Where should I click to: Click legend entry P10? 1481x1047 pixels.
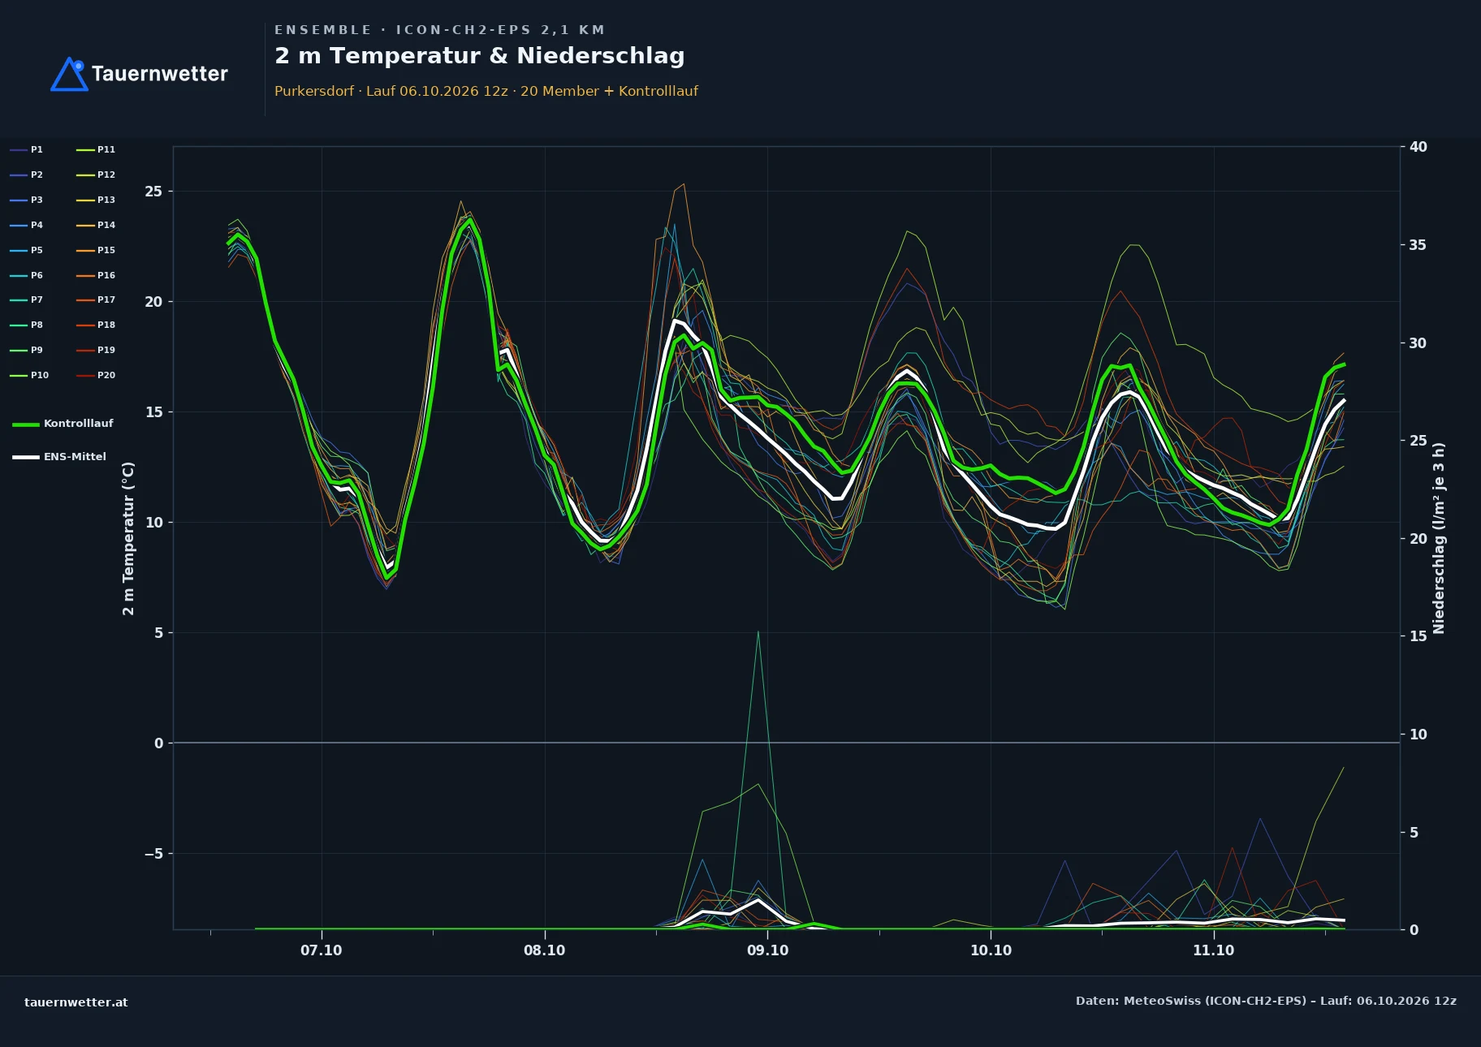[x=29, y=375]
